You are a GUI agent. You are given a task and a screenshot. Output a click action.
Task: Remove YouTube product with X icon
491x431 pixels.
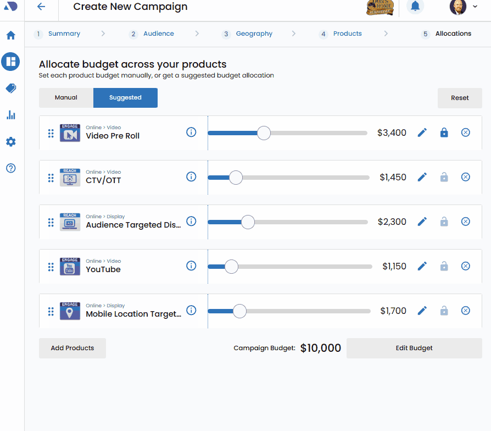(465, 266)
